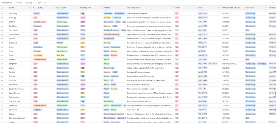
Task: Click the Nov 22-#12 deal tag
Action: 203,118
